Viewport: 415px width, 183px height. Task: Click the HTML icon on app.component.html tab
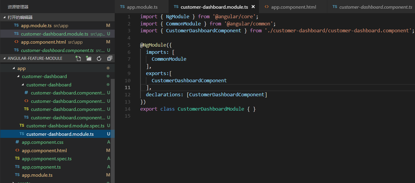click(267, 7)
